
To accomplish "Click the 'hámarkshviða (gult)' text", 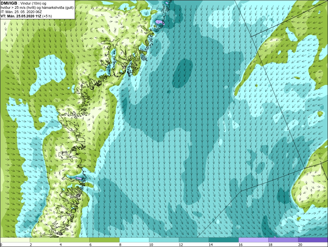I will (x=58, y=8).
